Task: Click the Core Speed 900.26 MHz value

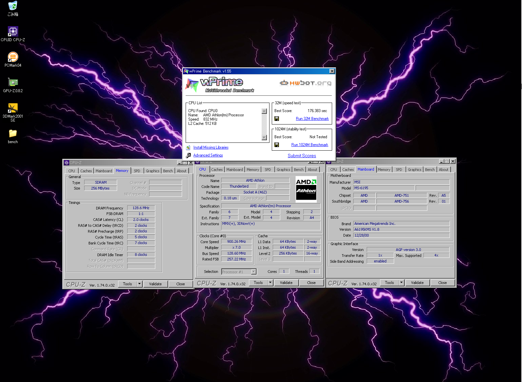Action: pyautogui.click(x=237, y=242)
